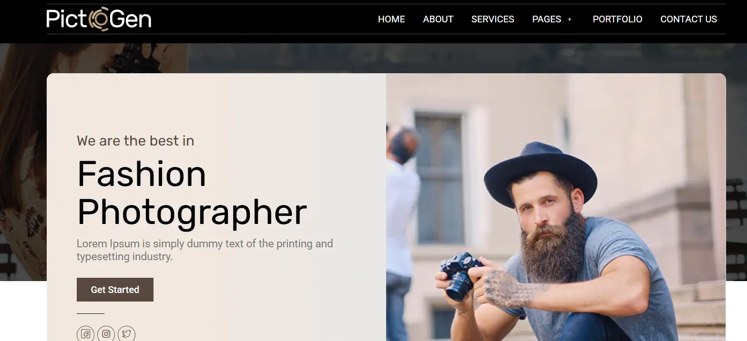Image resolution: width=747 pixels, height=341 pixels.
Task: Go to the HOME menu item
Action: pyautogui.click(x=391, y=19)
